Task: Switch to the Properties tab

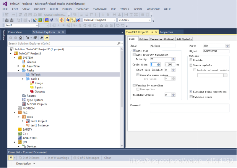Action: (x=166, y=32)
